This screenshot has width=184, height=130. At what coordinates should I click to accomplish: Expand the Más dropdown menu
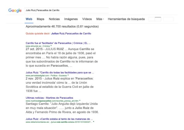tap(100, 19)
